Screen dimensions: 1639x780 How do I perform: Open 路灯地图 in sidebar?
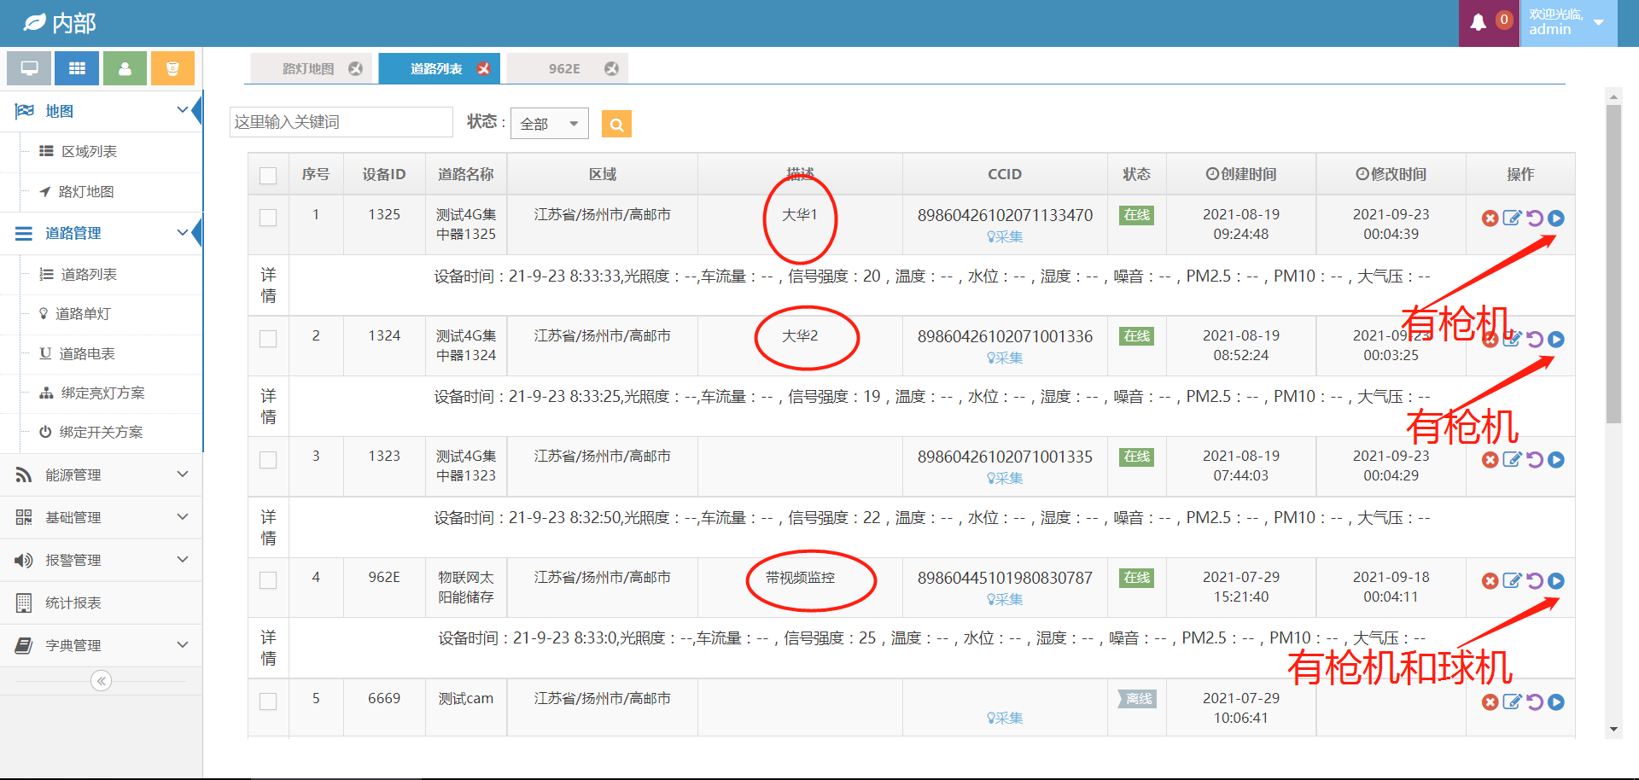point(85,192)
